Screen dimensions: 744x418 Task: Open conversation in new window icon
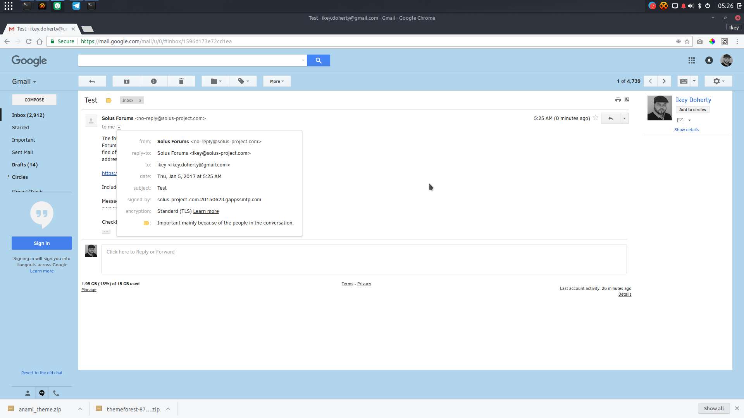click(627, 100)
